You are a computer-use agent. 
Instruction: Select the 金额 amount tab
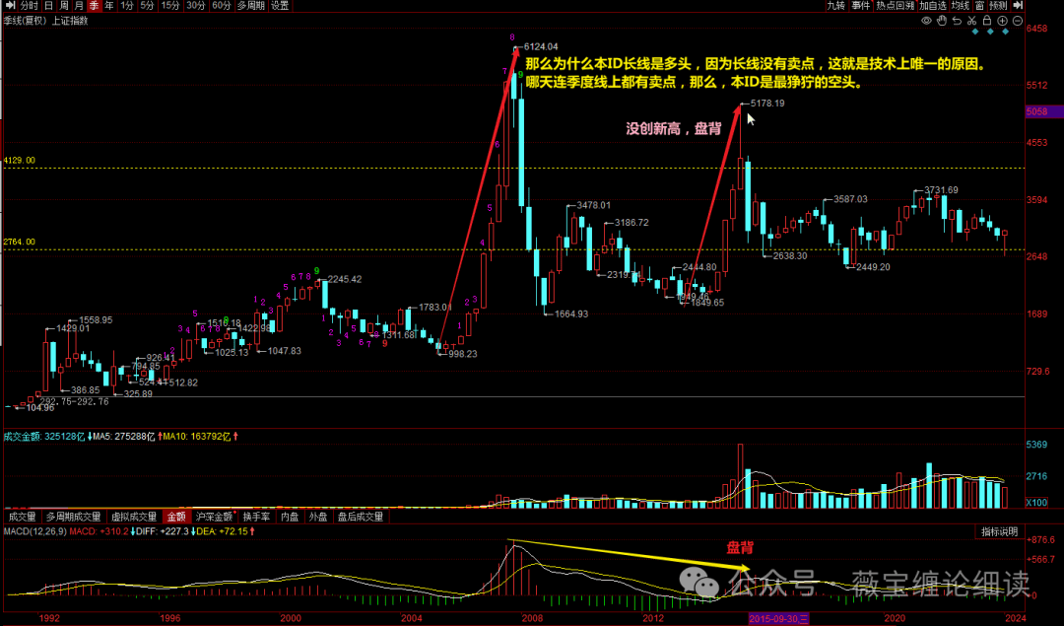click(x=176, y=517)
